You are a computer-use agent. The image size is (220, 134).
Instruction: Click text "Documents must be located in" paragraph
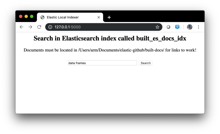tap(110, 50)
